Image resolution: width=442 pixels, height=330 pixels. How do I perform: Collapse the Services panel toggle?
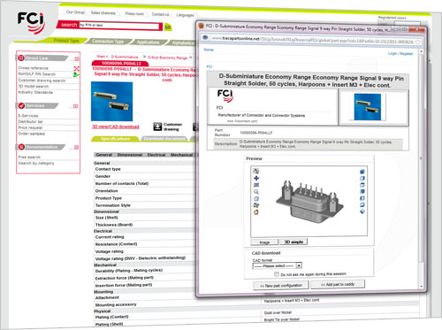click(x=76, y=106)
